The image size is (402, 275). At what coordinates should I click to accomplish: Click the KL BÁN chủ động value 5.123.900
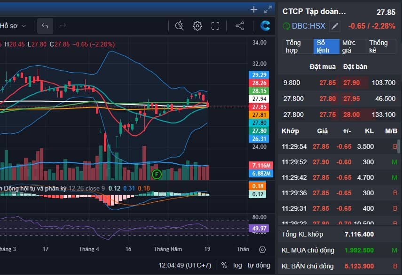(x=359, y=266)
